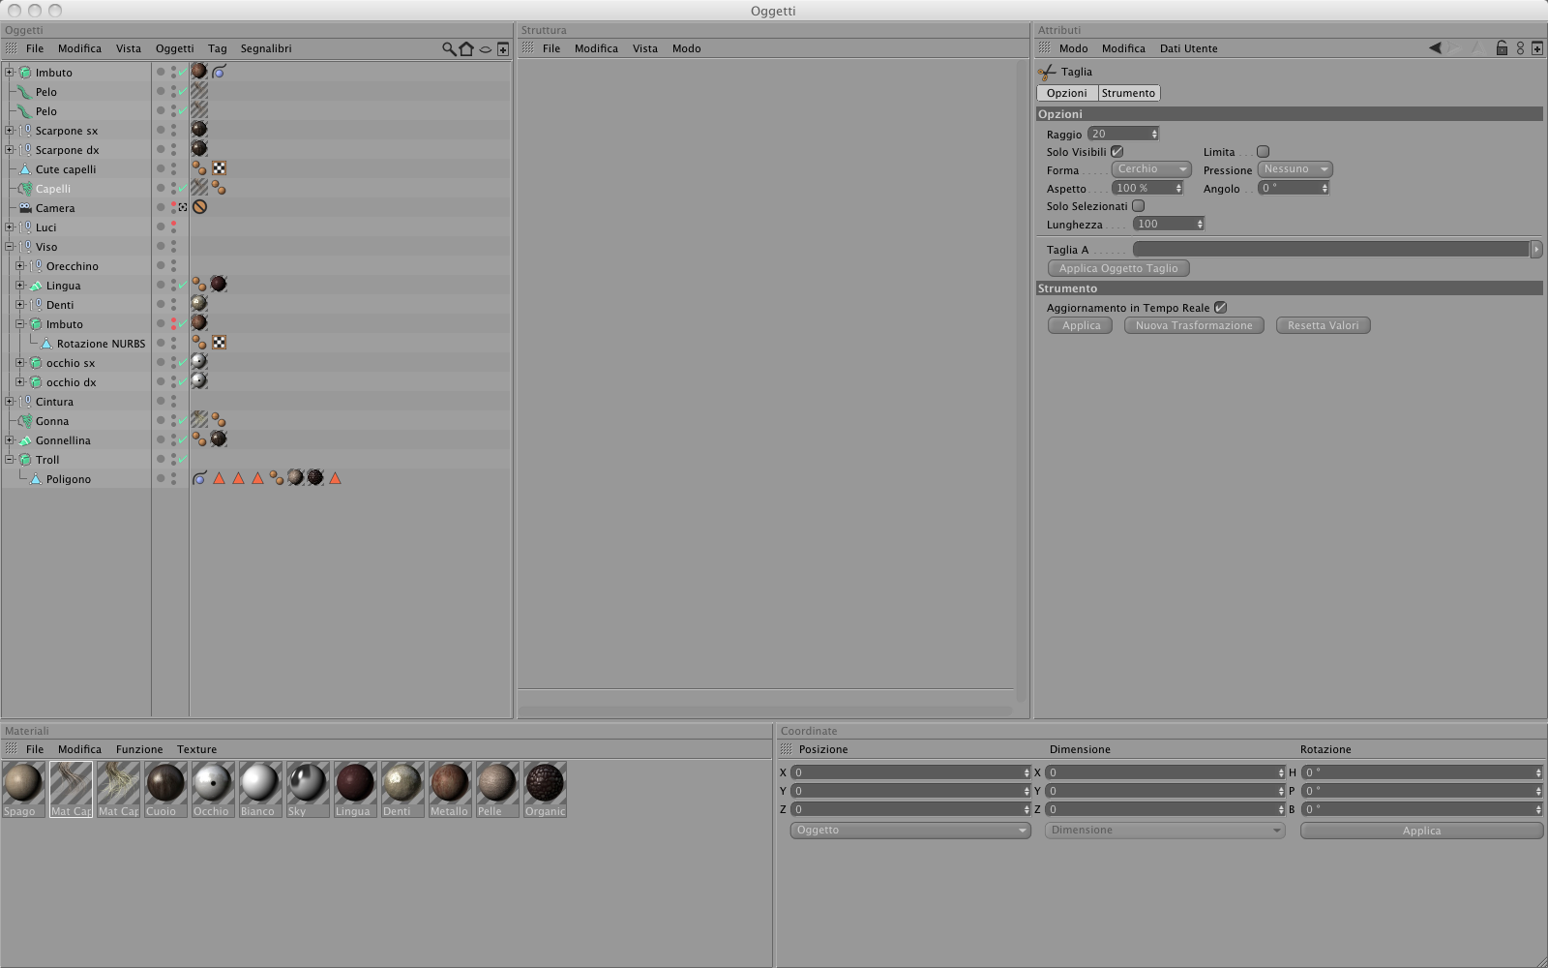Screen dimensions: 1548x968
Task: Expand the Luci group
Action: 9,227
